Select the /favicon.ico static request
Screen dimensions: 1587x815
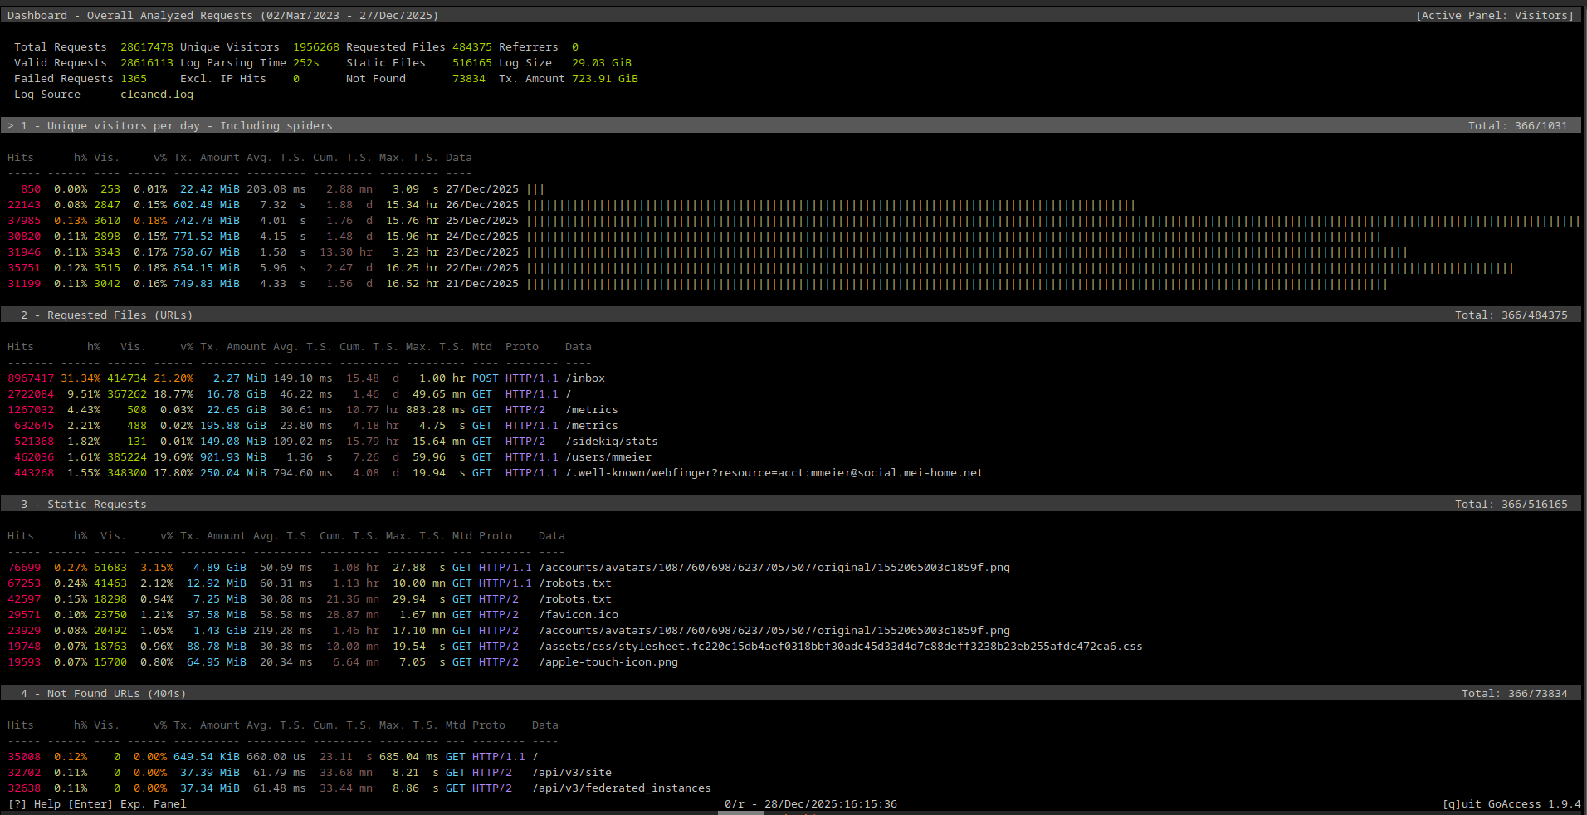point(579,614)
